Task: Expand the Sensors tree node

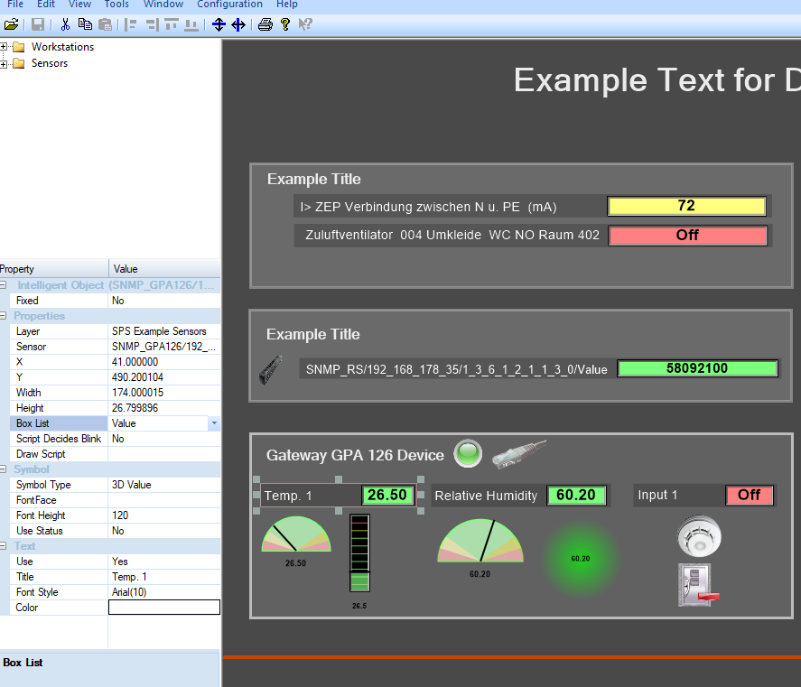Action: [5, 63]
